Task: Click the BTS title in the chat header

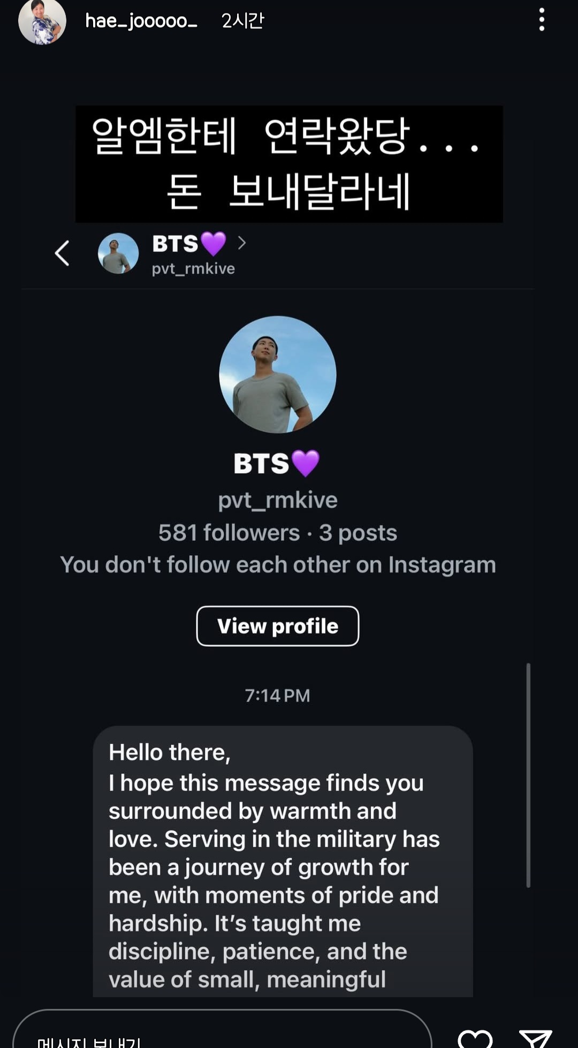Action: point(176,244)
